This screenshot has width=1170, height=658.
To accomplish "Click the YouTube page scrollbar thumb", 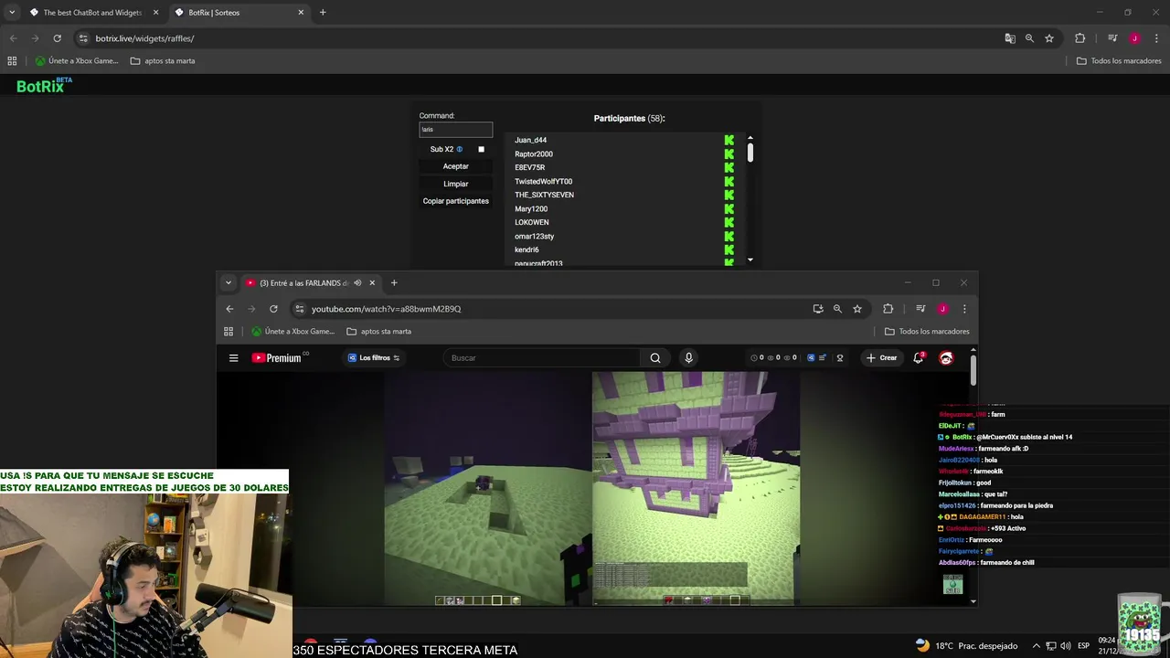I will (973, 369).
